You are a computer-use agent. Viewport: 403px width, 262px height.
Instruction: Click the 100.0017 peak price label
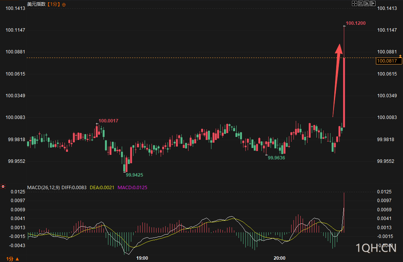[x=108, y=121]
